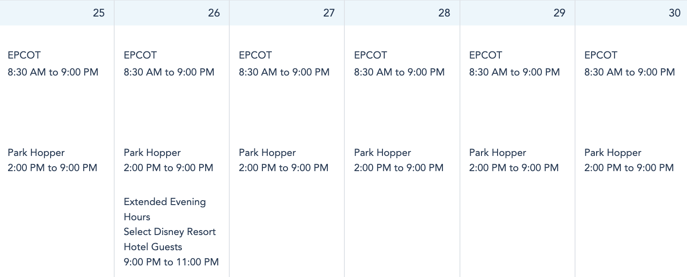Click Park Hopper 2:00 PM hours on day 30
Screen dimensions: 687x277
[x=629, y=168]
